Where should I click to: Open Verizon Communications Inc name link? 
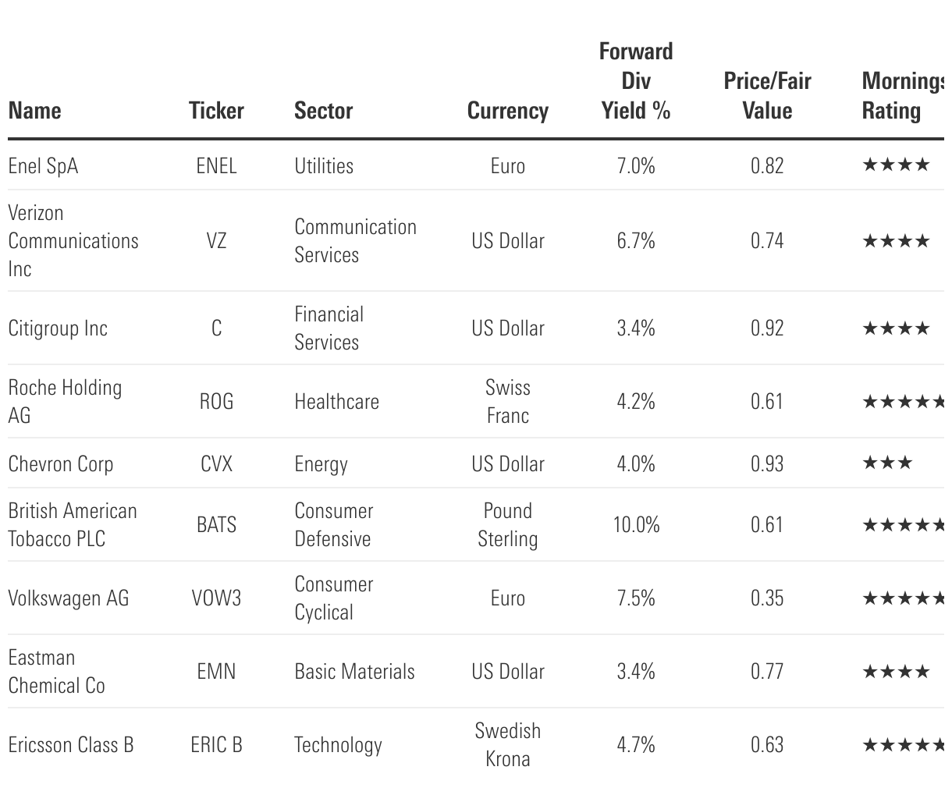click(73, 240)
